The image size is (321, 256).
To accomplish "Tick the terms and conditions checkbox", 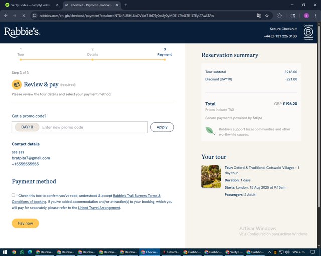I will [x=14, y=195].
